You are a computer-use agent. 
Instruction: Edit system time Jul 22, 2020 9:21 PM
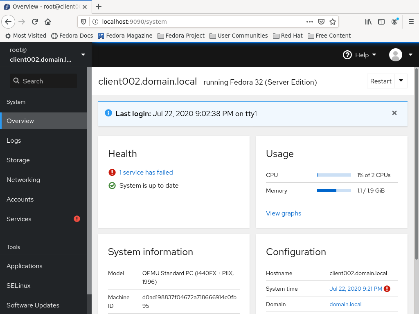pyautogui.click(x=356, y=289)
